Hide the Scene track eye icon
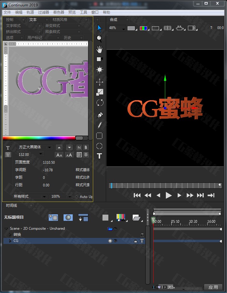This screenshot has height=293, width=227. pos(116,229)
